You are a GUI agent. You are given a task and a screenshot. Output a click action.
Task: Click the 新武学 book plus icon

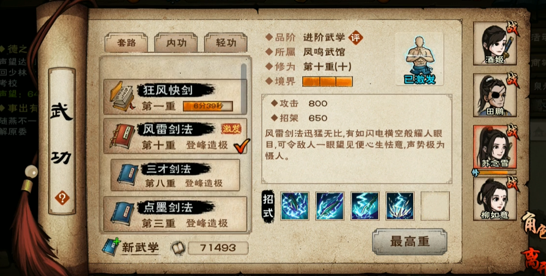click(111, 247)
